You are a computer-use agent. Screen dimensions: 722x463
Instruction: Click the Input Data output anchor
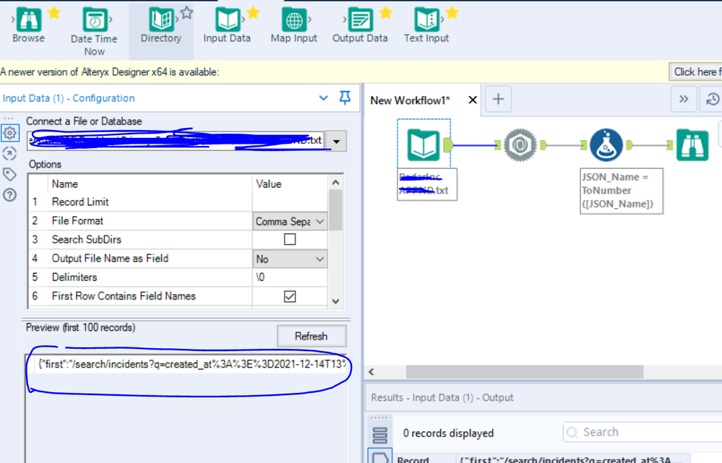point(448,145)
